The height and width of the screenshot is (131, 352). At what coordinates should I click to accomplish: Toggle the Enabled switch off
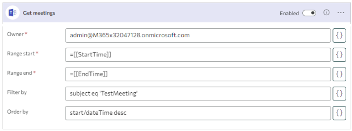pos(309,13)
